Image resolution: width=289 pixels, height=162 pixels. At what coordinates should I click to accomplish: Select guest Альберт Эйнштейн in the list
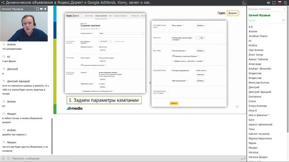point(260,68)
